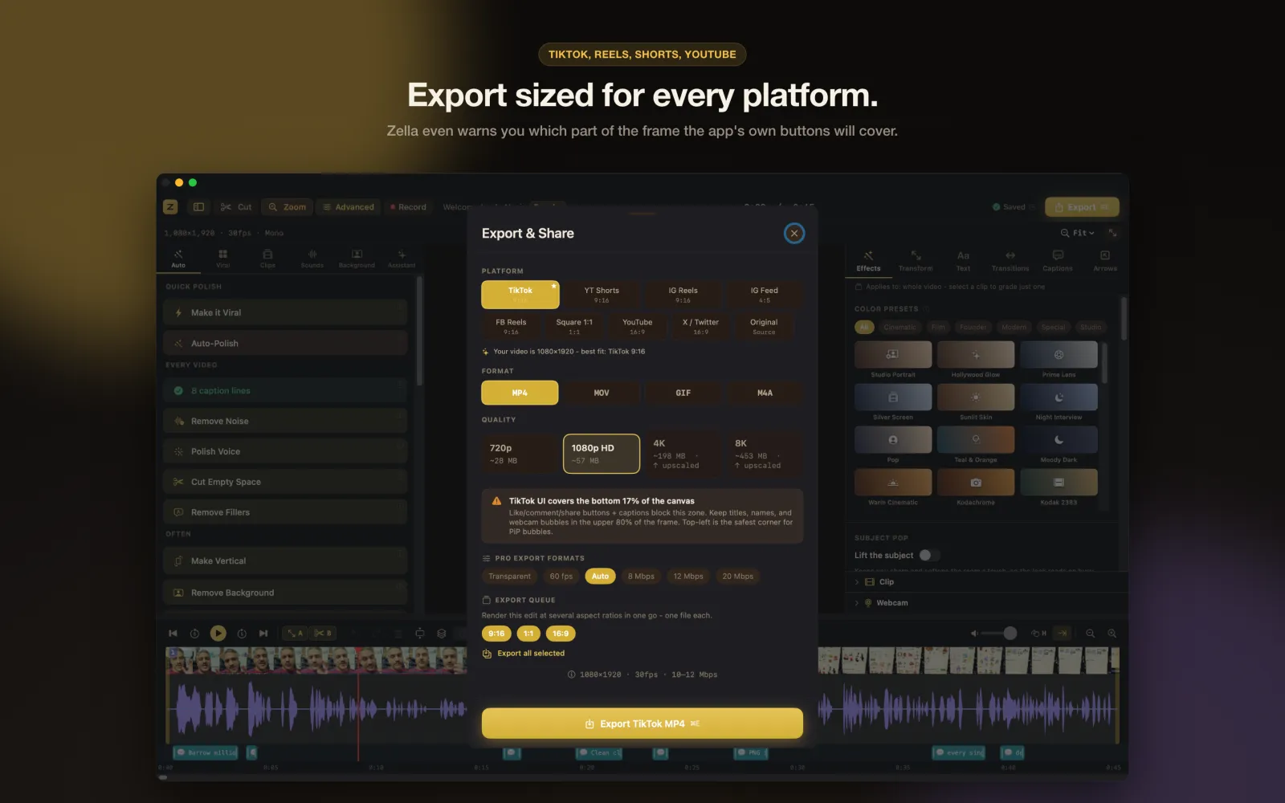This screenshot has width=1285, height=803.
Task: Click the play button in timeline controls
Action: tap(218, 634)
